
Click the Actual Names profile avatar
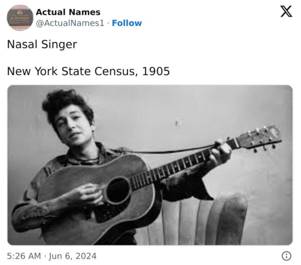(x=20, y=18)
